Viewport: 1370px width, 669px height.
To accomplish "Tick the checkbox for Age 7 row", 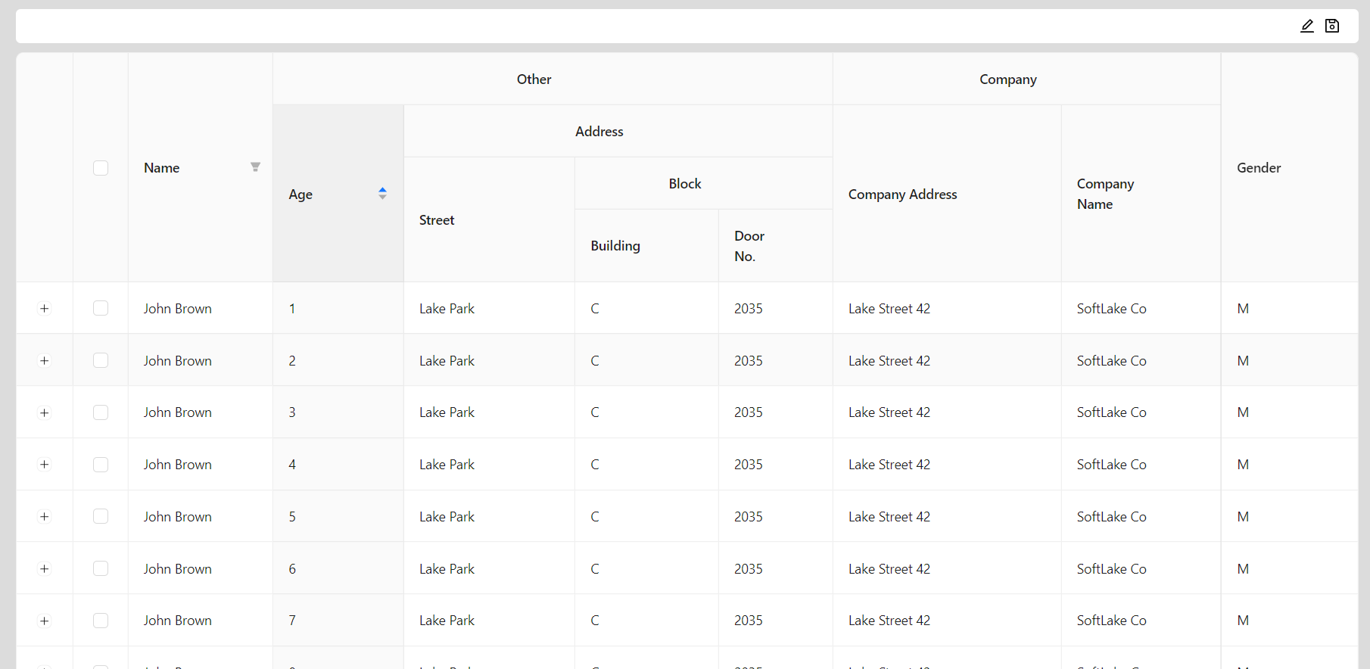I will pyautogui.click(x=101, y=621).
